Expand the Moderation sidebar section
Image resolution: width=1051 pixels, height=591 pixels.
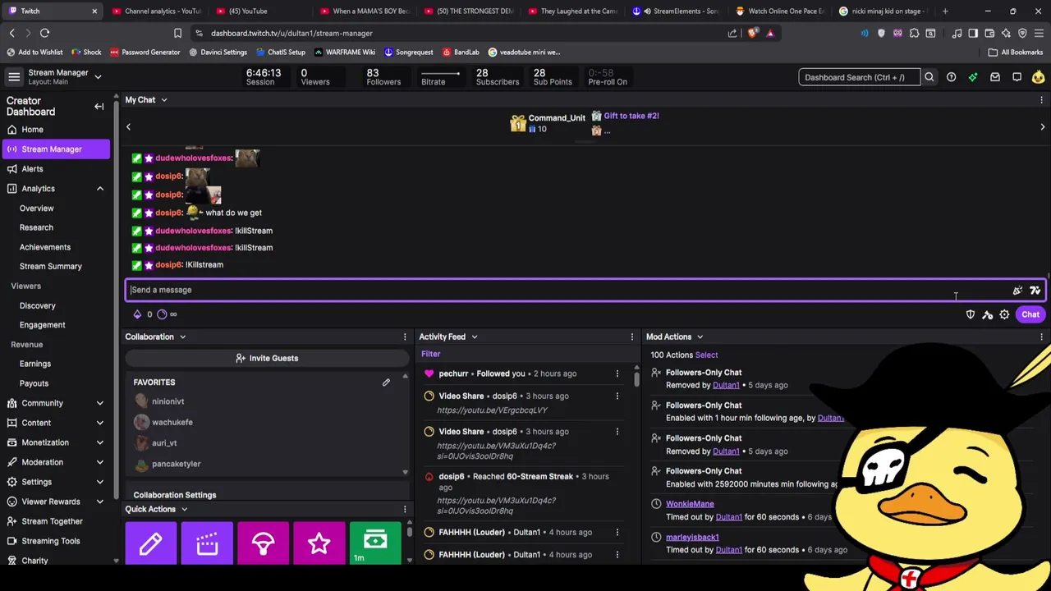(100, 462)
